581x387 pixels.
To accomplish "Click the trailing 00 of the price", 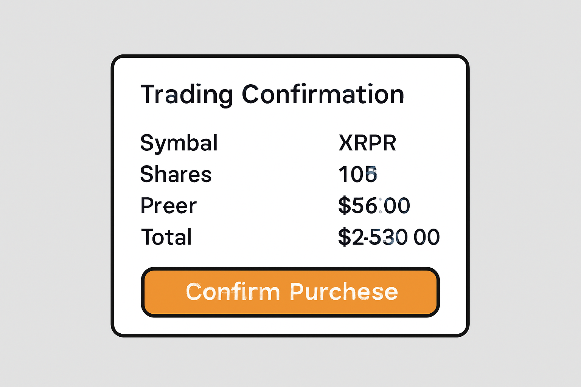I will coord(396,206).
